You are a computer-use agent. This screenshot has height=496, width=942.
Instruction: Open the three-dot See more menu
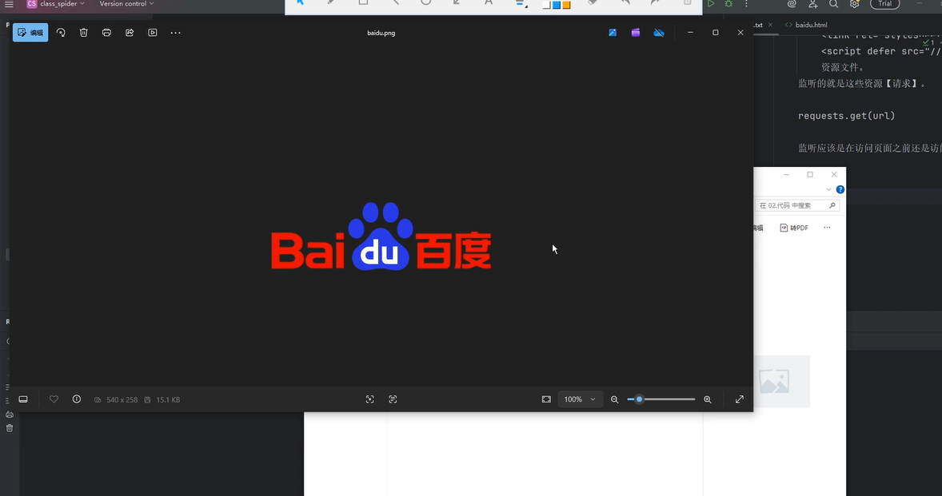pos(175,33)
